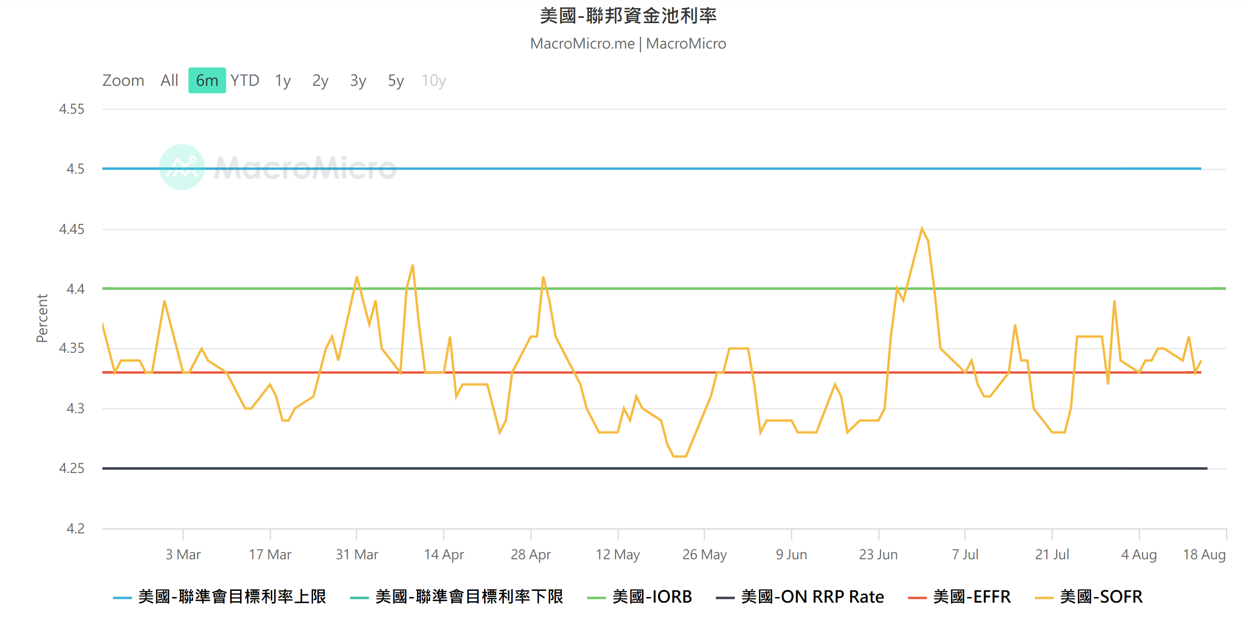
Task: Click the 9 Jun x-axis label
Action: 791,555
